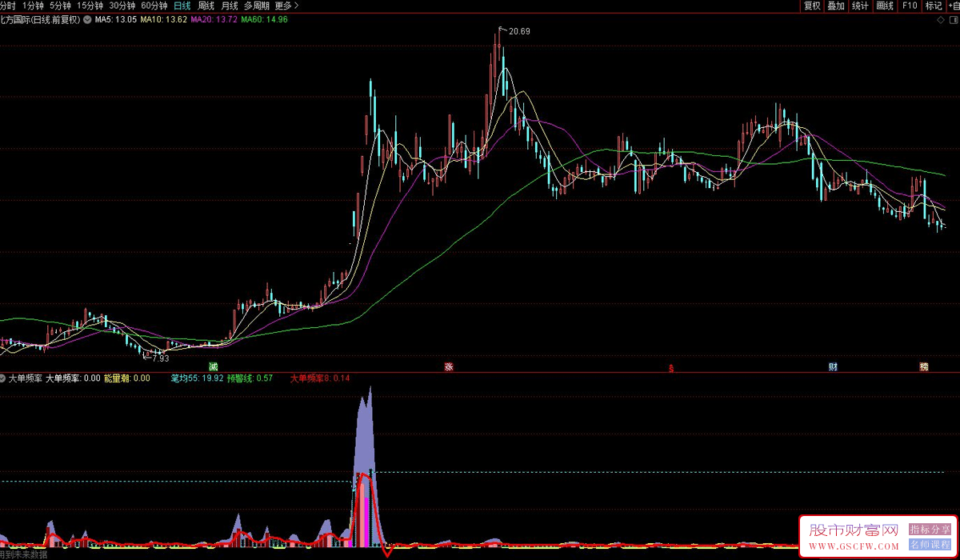Click the 涨 event marker on the chart
The image size is (960, 560).
click(x=449, y=366)
